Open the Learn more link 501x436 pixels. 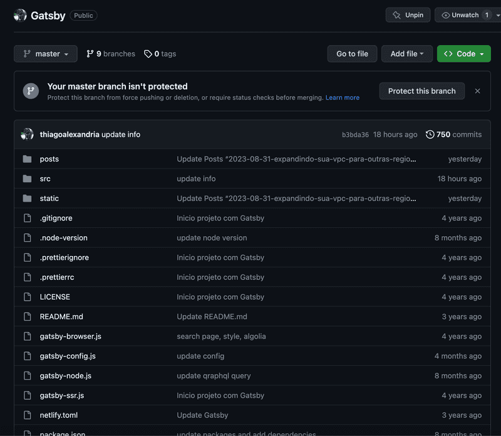pos(342,98)
